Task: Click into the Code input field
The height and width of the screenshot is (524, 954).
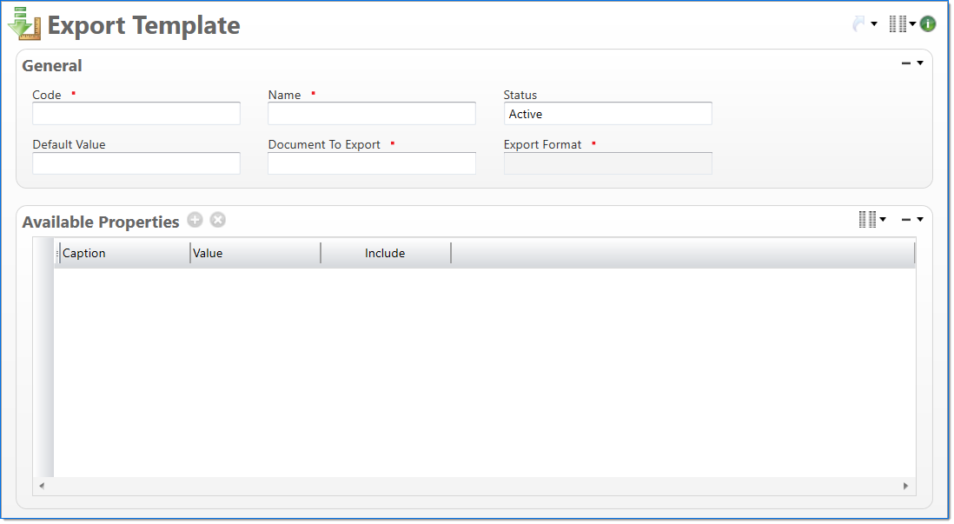Action: click(136, 114)
